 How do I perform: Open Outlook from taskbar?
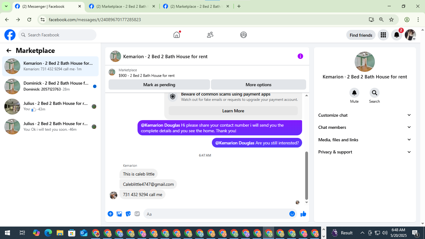(x=83, y=233)
